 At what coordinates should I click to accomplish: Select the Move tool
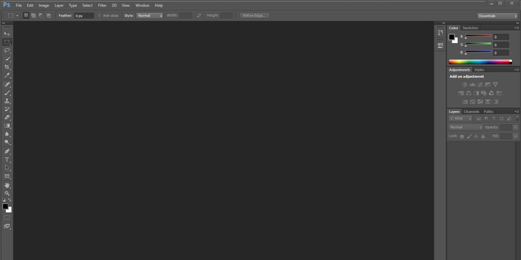7,34
